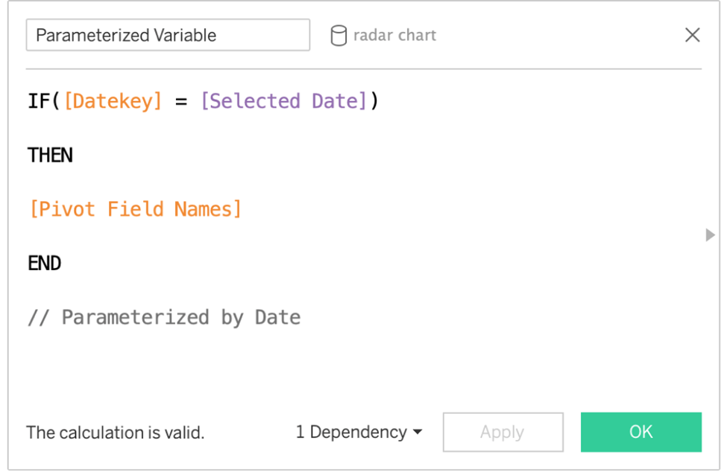This screenshot has height=472, width=727.
Task: Click the calculation is valid status message
Action: (x=115, y=432)
